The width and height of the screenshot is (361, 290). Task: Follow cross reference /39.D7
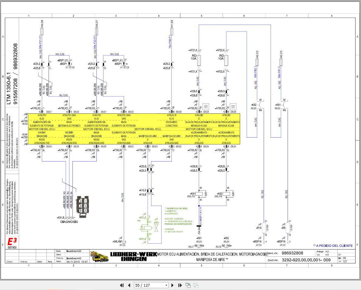click(x=96, y=24)
